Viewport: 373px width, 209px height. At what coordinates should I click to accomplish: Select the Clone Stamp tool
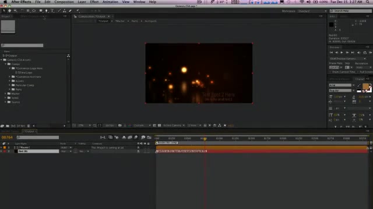click(x=65, y=10)
